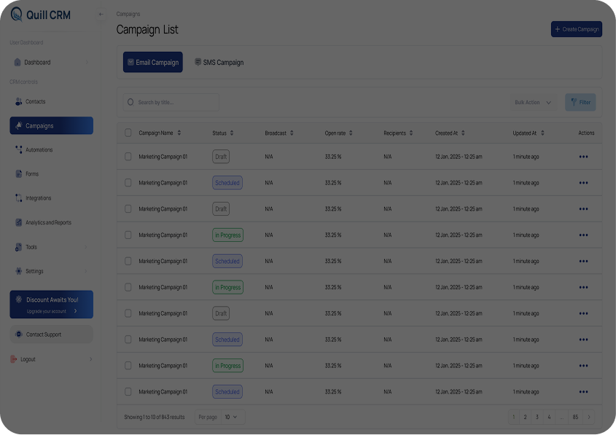Image resolution: width=616 pixels, height=435 pixels.
Task: Open the Bulk Action dropdown
Action: point(533,103)
